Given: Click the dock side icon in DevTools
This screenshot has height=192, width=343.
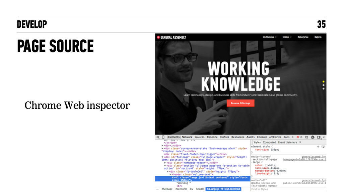Looking at the screenshot, I should [319, 137].
